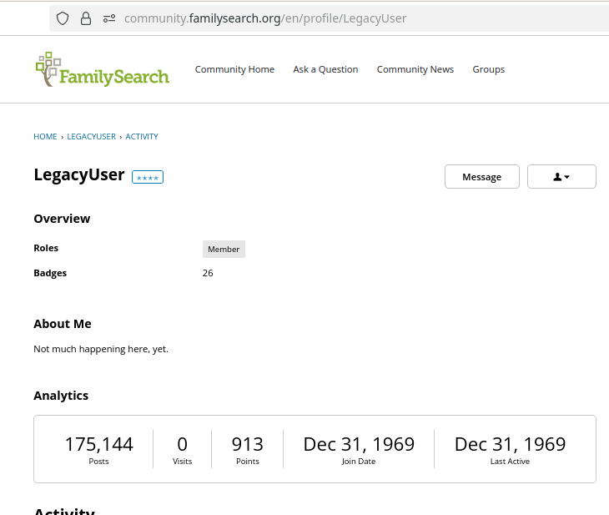Click the 175,144 Posts statistic

(x=99, y=449)
